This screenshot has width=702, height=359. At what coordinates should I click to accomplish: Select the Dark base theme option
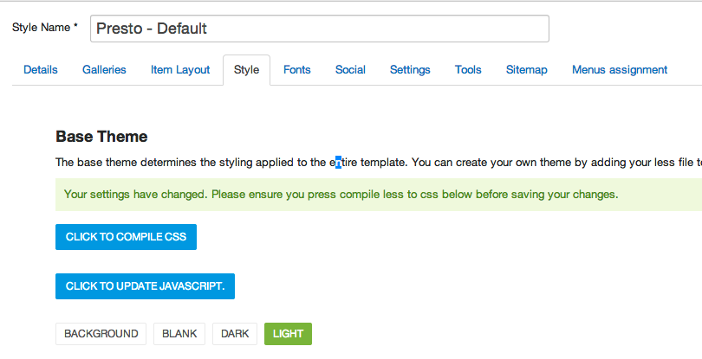click(235, 334)
